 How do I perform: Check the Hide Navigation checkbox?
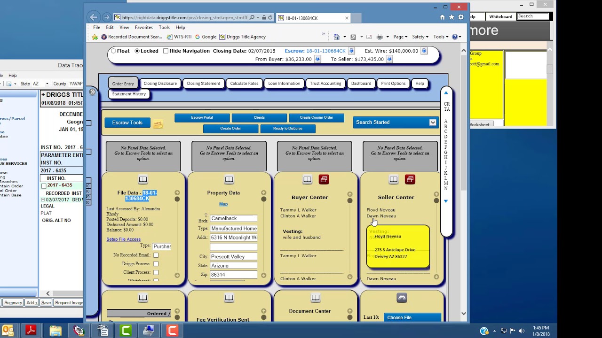coord(166,51)
